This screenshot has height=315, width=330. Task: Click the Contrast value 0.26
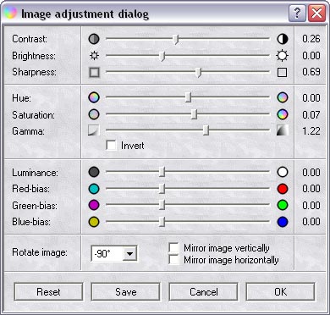(x=311, y=39)
